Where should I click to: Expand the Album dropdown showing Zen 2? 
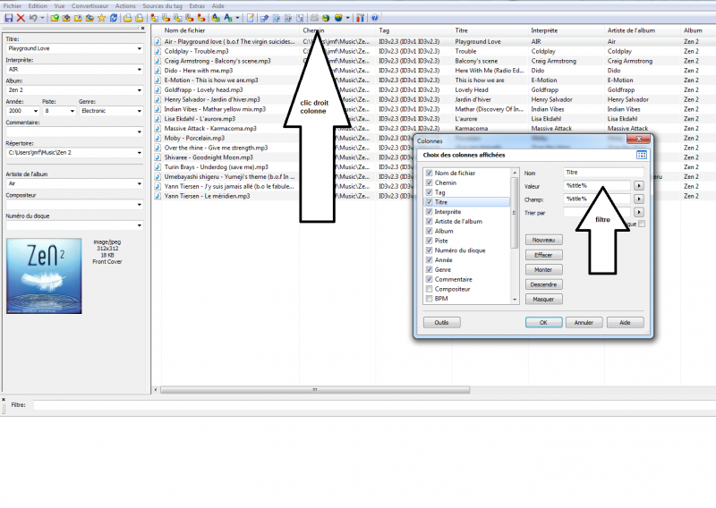139,90
